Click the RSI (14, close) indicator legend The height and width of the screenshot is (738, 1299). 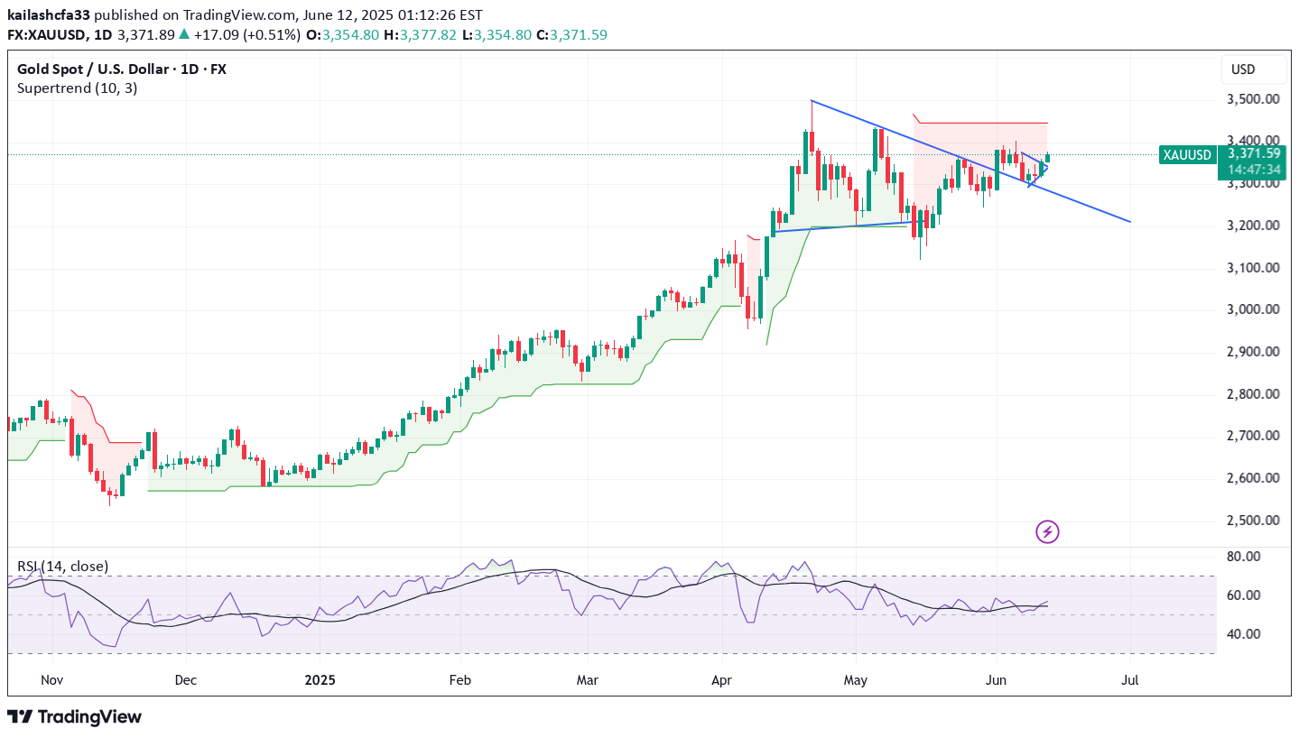tap(62, 567)
